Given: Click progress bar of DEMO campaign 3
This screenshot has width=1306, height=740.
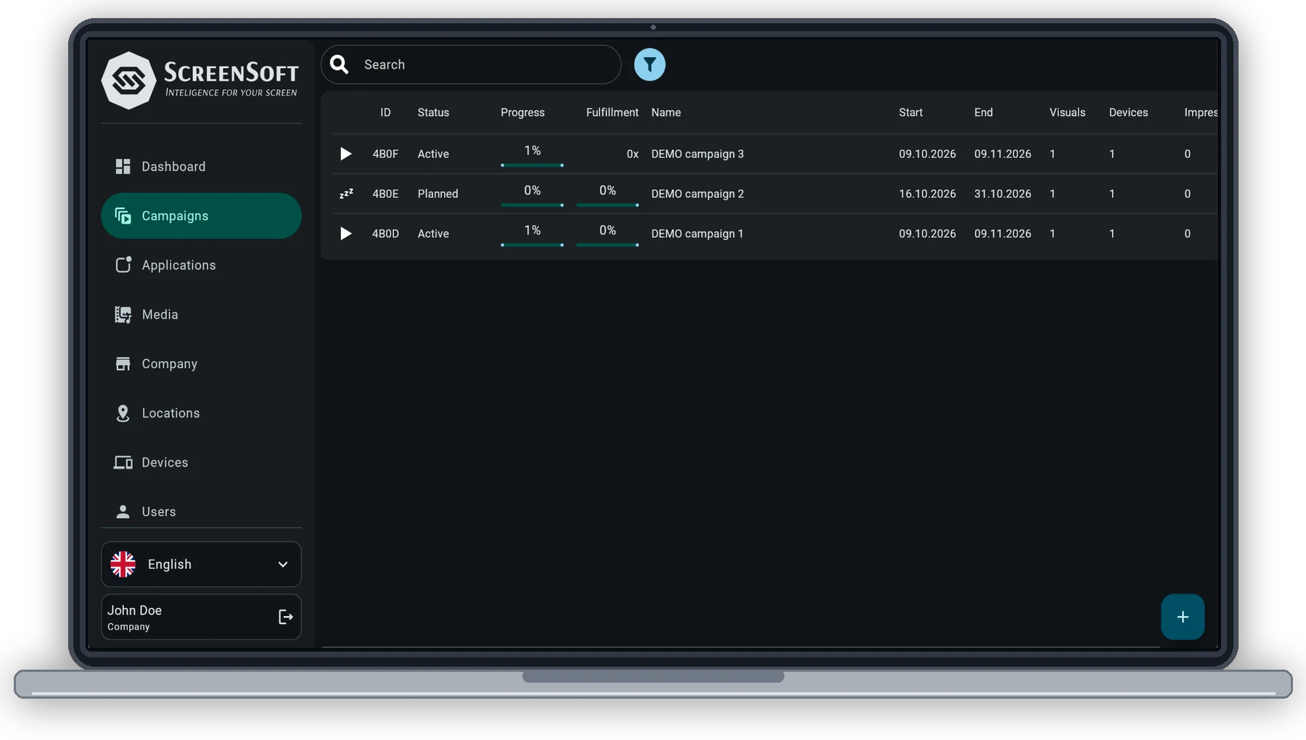Looking at the screenshot, I should (x=532, y=165).
